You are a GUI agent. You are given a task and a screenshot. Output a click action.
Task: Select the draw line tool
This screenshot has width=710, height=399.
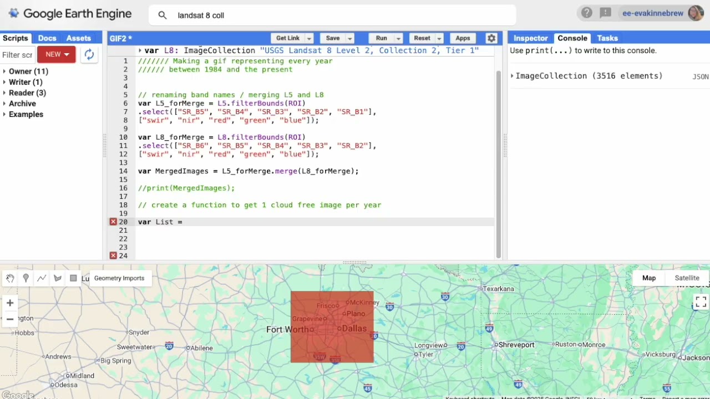[x=42, y=278]
